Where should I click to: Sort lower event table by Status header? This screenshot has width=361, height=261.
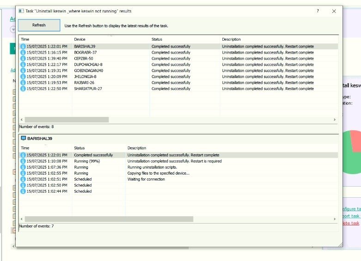(79, 148)
